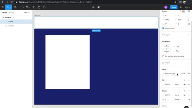
Task: Click layer opacity 100% field
Action: pos(183,73)
